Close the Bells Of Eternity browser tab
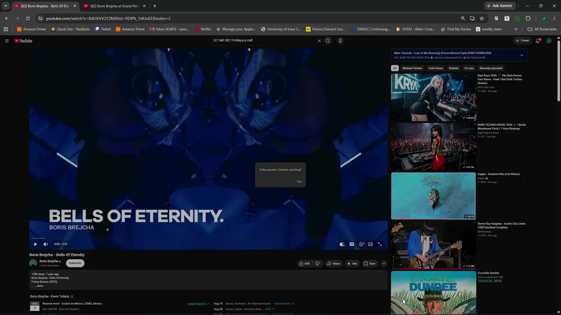 click(x=75, y=6)
